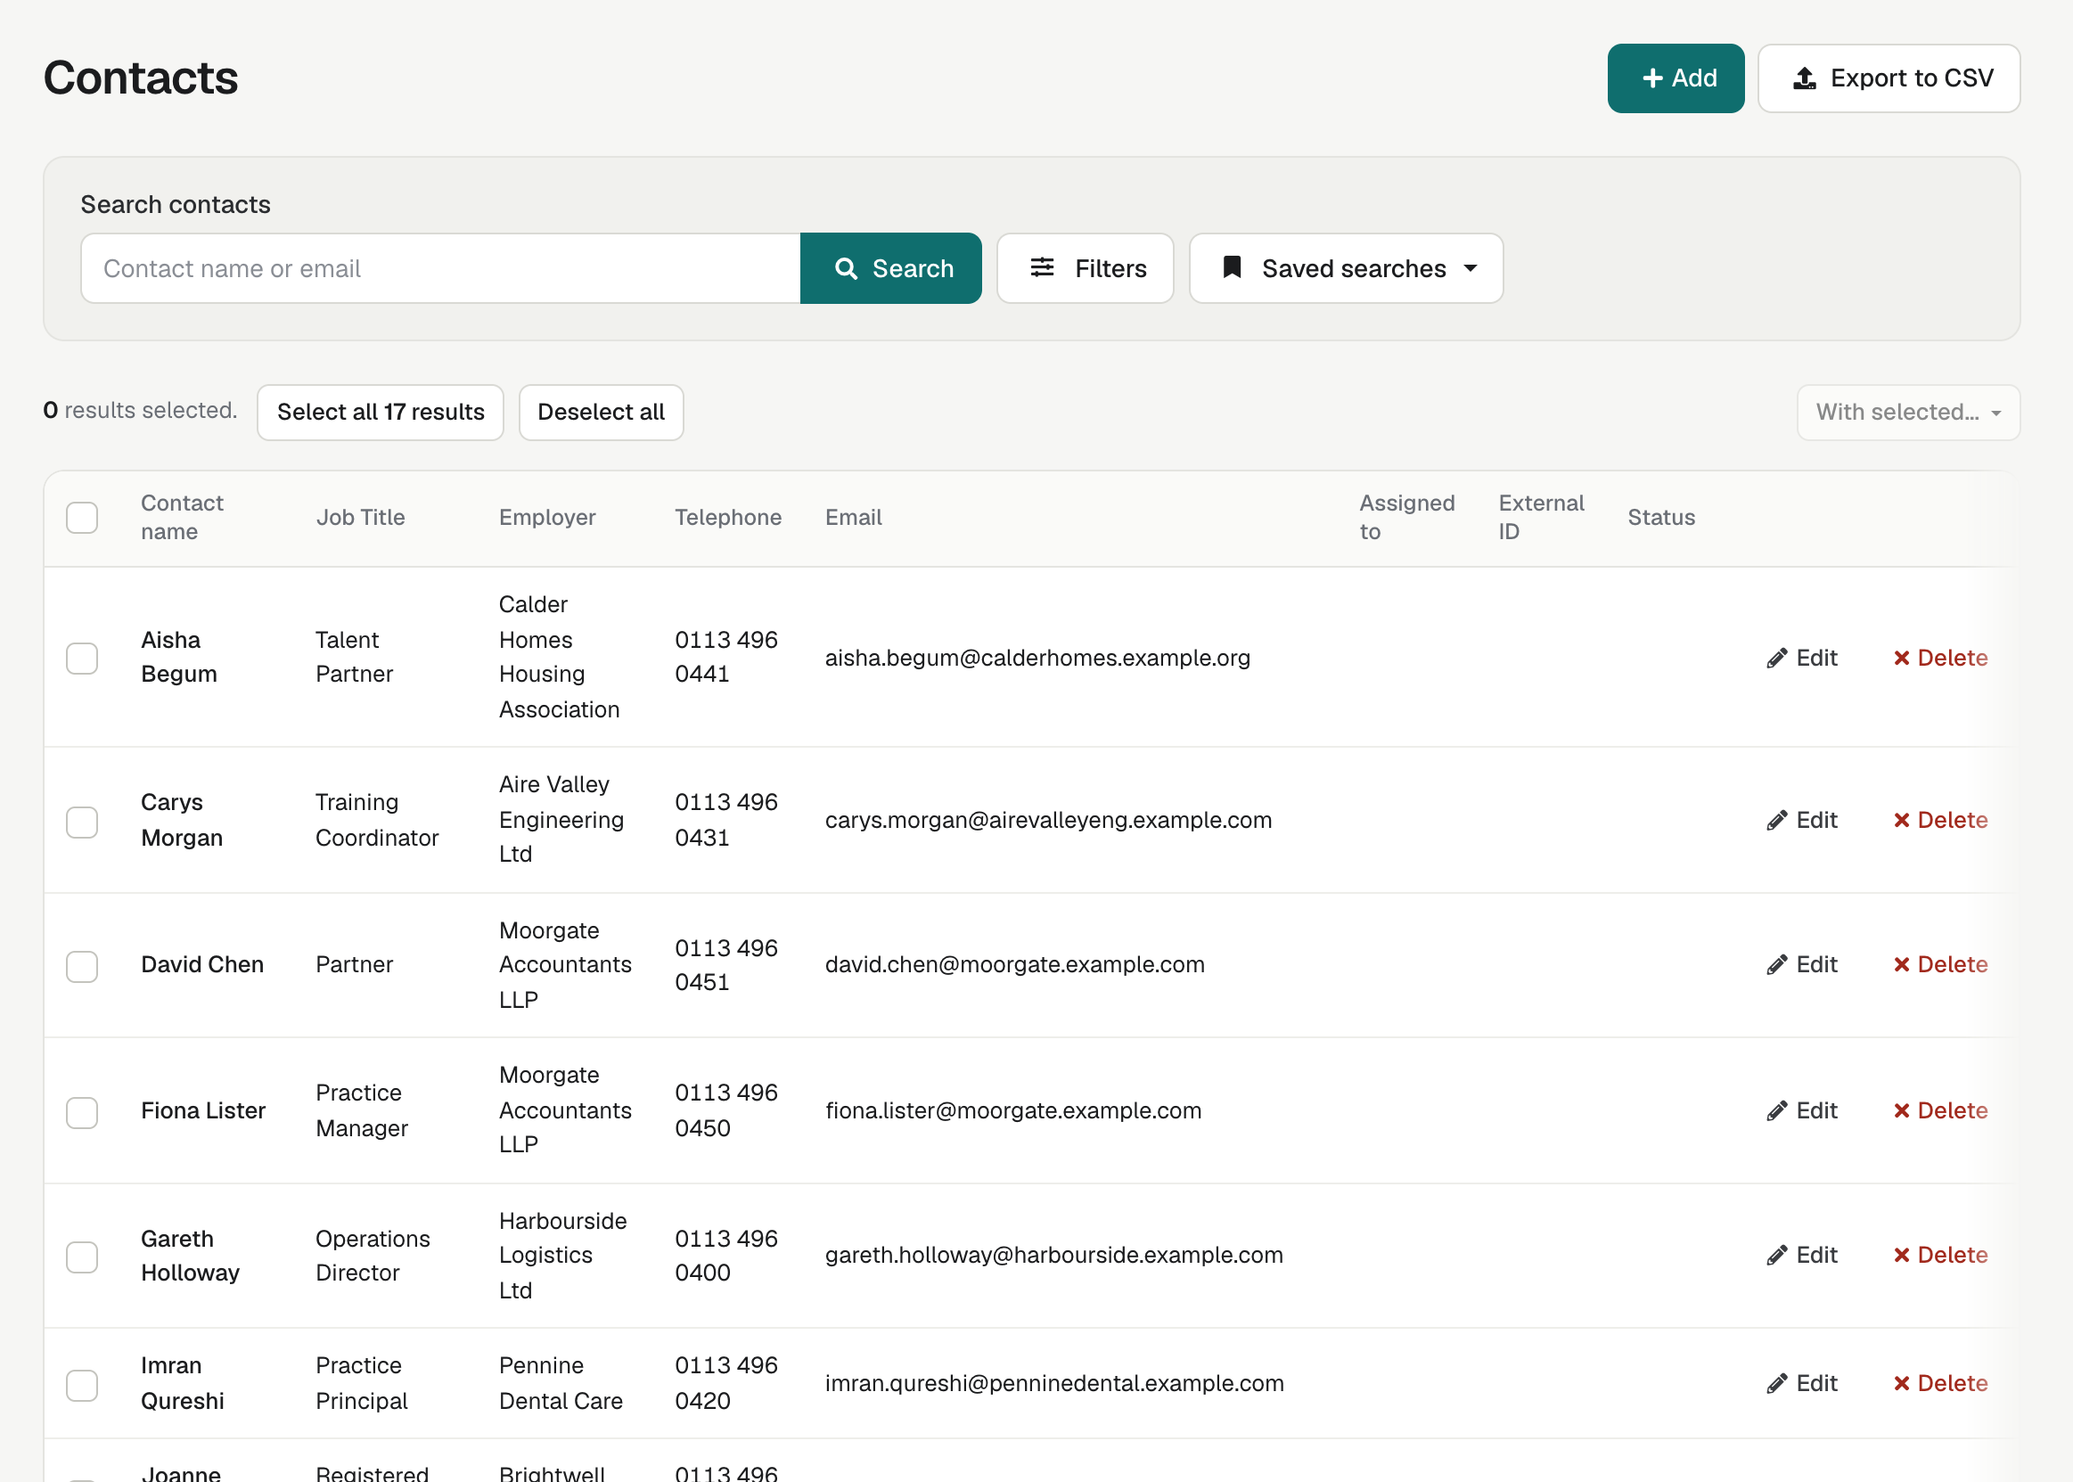The height and width of the screenshot is (1482, 2073).
Task: Edit the Carys Morgan contact
Action: [1802, 821]
